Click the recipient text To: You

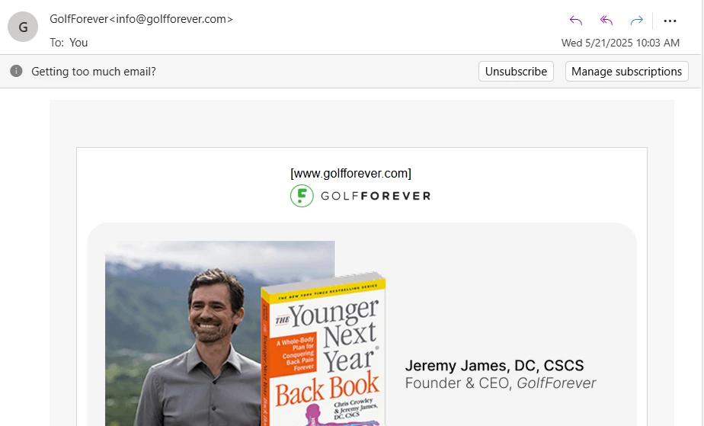69,43
